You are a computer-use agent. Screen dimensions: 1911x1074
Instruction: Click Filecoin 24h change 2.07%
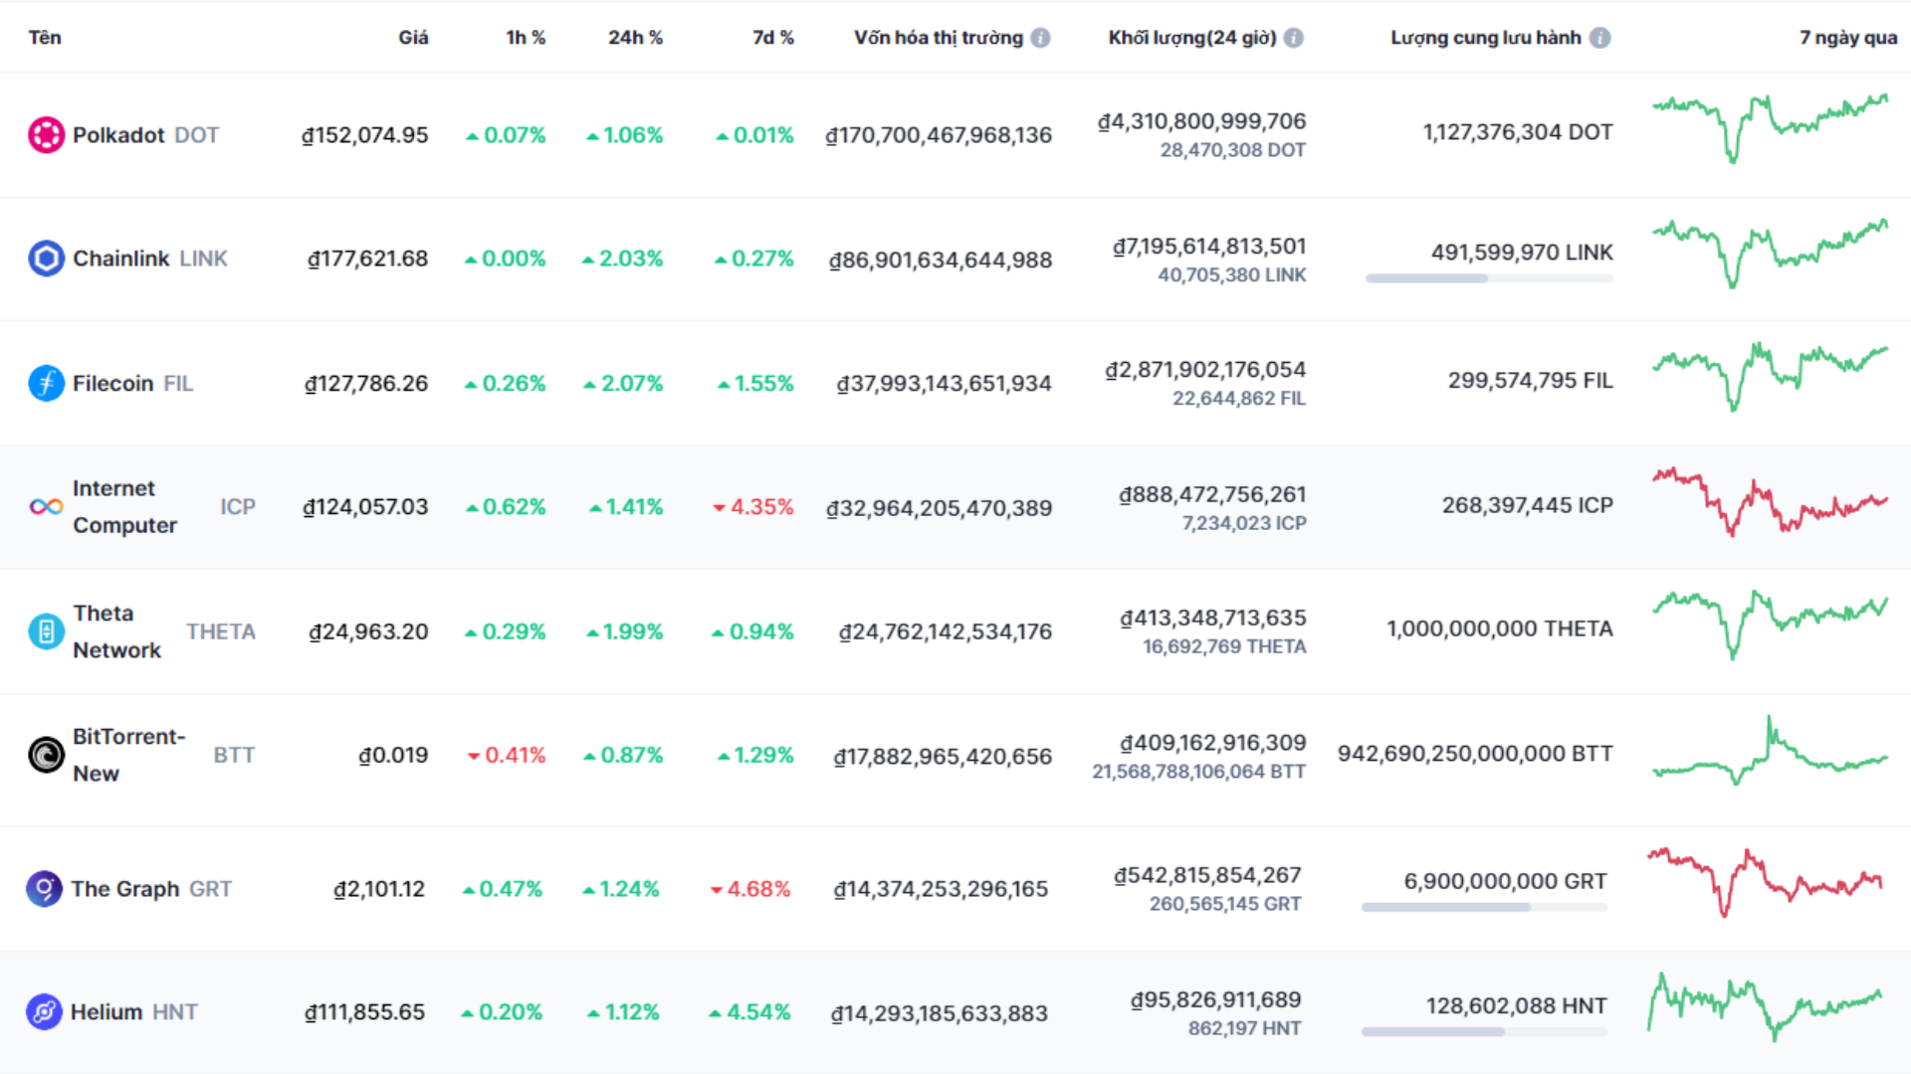(624, 384)
